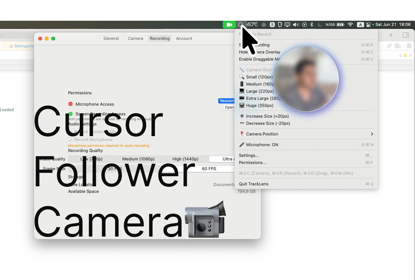Click Quit TrackLens menu item

tap(254, 184)
